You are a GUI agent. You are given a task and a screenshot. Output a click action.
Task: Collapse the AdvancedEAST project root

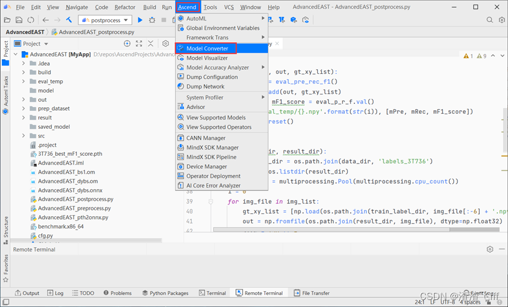click(x=15, y=54)
